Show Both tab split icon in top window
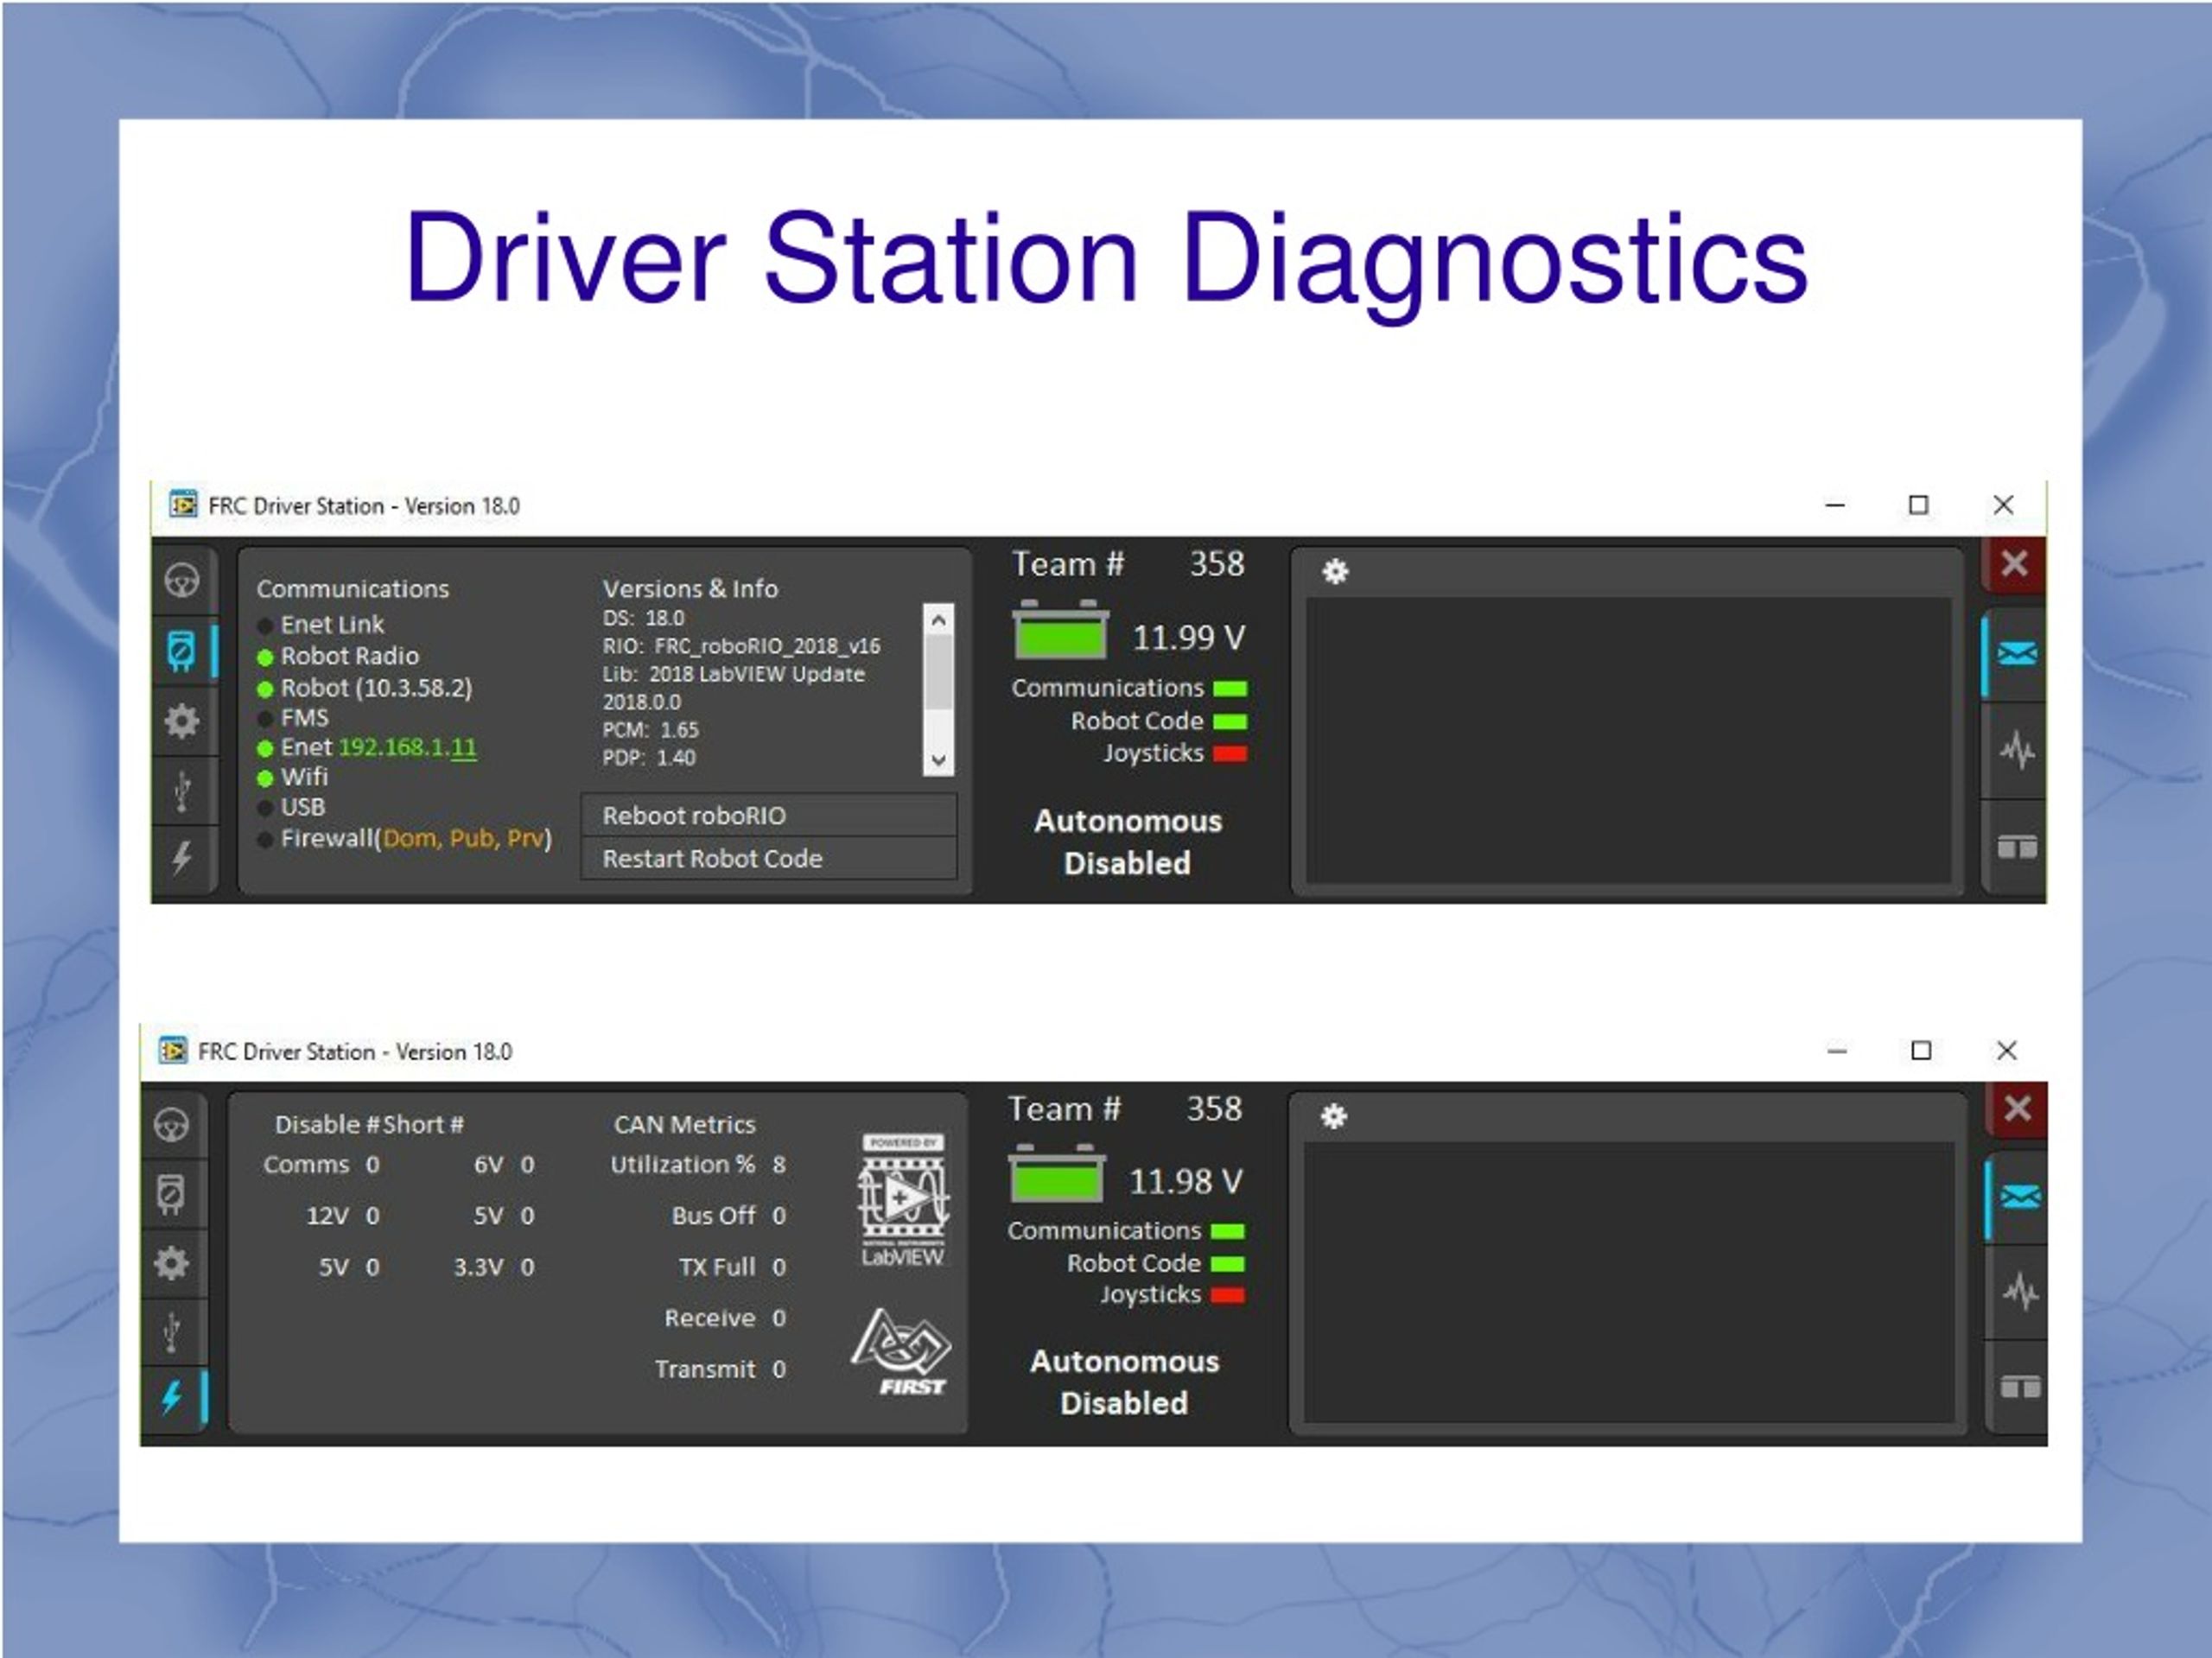 point(2017,848)
